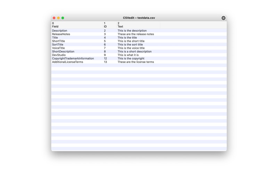Click ID value 7 in VoiceTitle row
The height and width of the screenshot is (174, 278).
coord(105,48)
